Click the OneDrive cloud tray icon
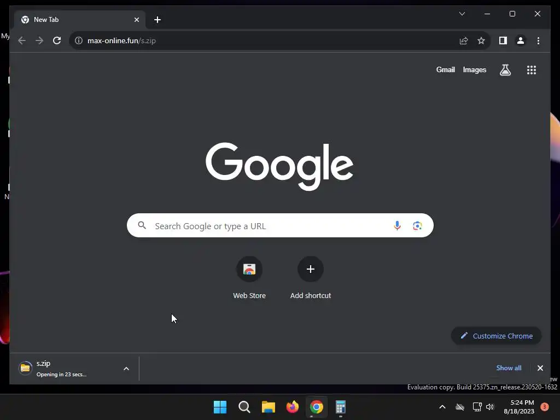This screenshot has width=560, height=420. (x=460, y=407)
